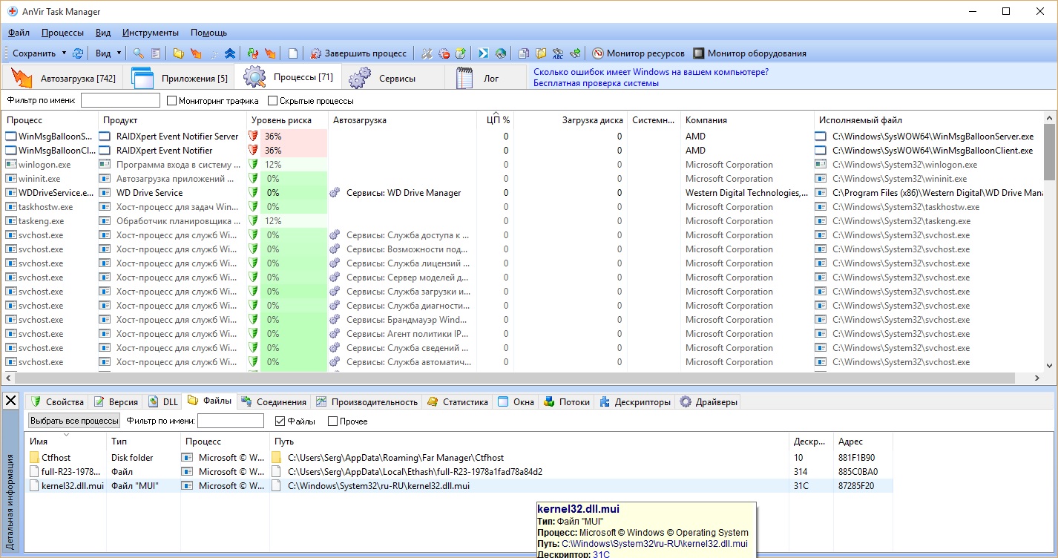Open Монитор оборудования from the toolbar

(x=749, y=53)
